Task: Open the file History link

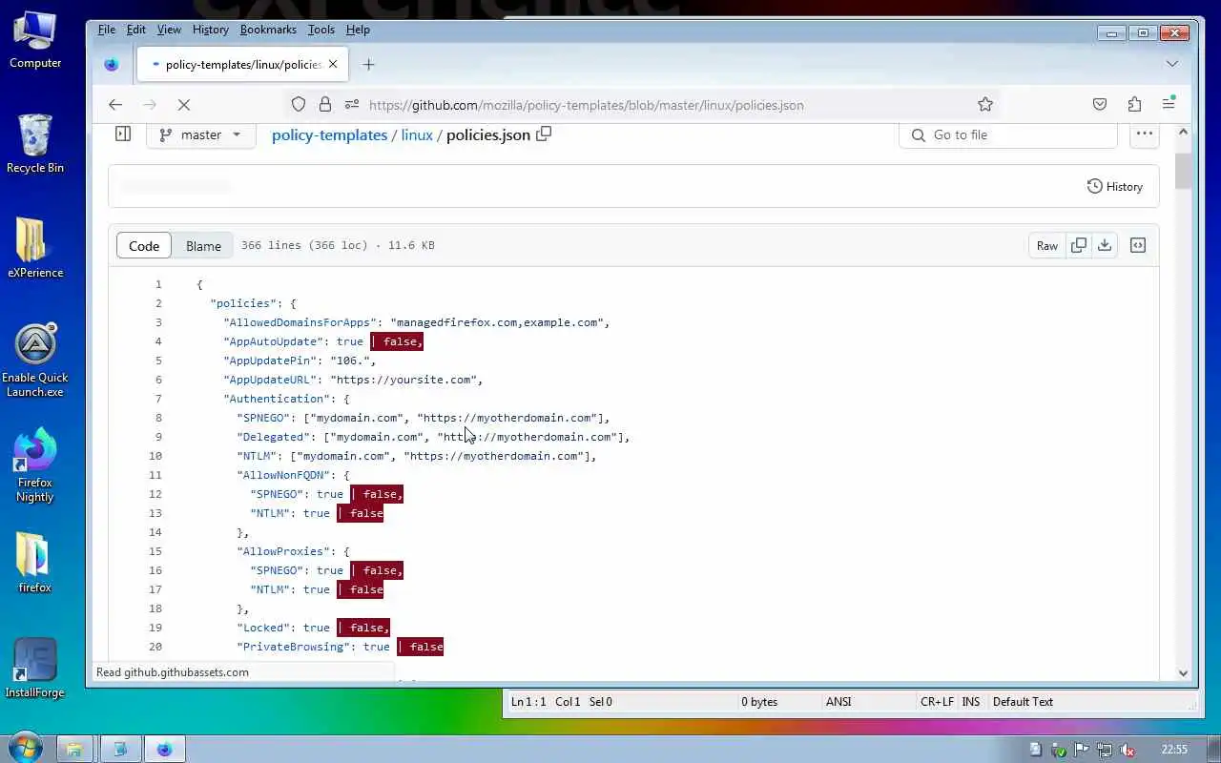Action: coord(1115,186)
